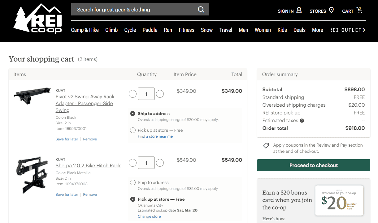Click item number 1699670001 text
The width and height of the screenshot is (378, 223).
point(71,129)
